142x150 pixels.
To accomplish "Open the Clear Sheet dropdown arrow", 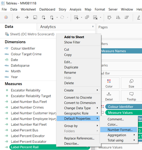I will pyautogui.click(x=100, y=17).
